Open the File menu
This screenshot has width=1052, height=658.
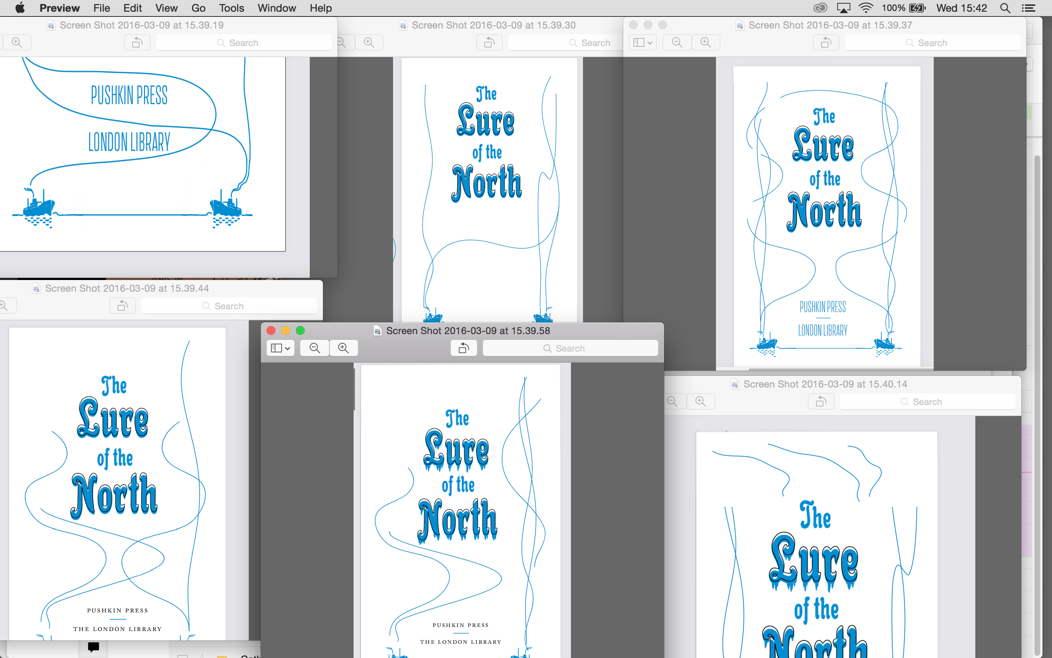pyautogui.click(x=102, y=8)
